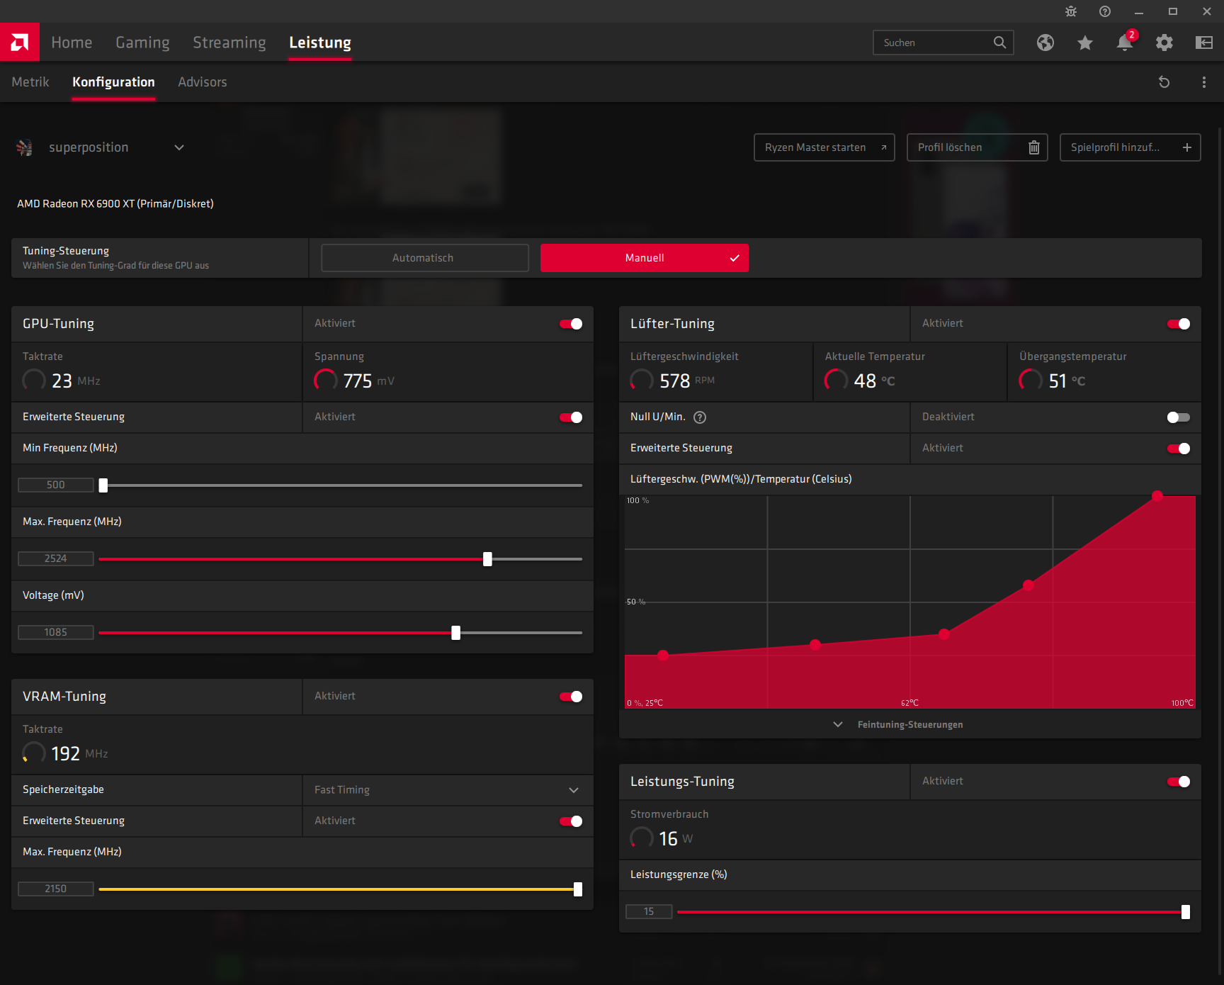The image size is (1224, 985).
Task: Toggle the sidebar panel icon
Action: coord(1204,43)
